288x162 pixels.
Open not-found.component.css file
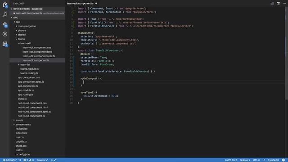32,103
